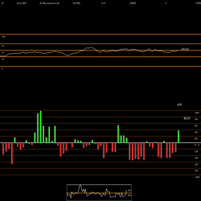Viewport: 201px width, 201px height.
Task: Click the 66 label beside mini chart
Action: click(129, 195)
